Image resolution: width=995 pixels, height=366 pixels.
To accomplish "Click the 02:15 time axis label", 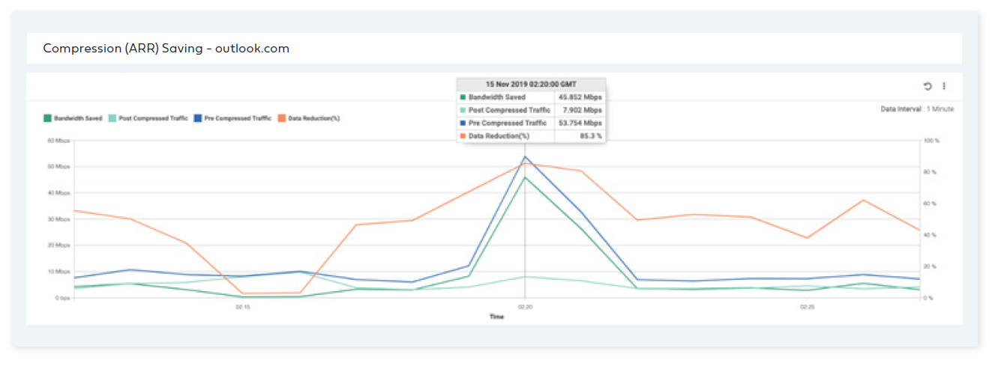I will pos(242,307).
